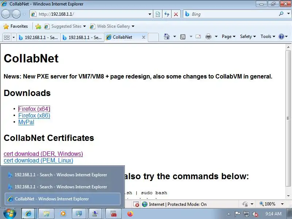
Task: Click the network tray icon
Action: click(246, 214)
